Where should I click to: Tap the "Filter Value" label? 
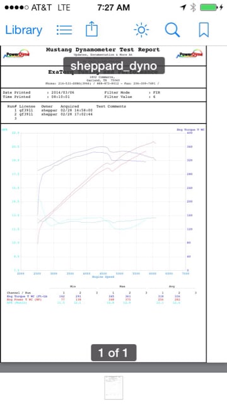[118, 97]
